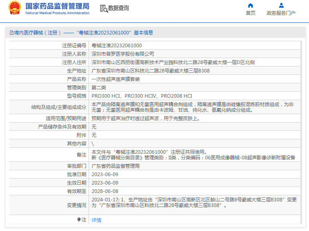Viewport: 309px width, 231px height.
Task: Click storage conditions value 无
Action: 94,127
